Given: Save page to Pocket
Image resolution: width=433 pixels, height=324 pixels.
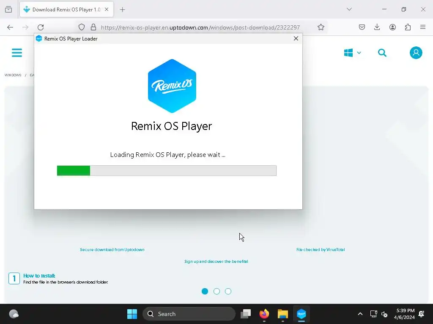Looking at the screenshot, I should point(362,27).
